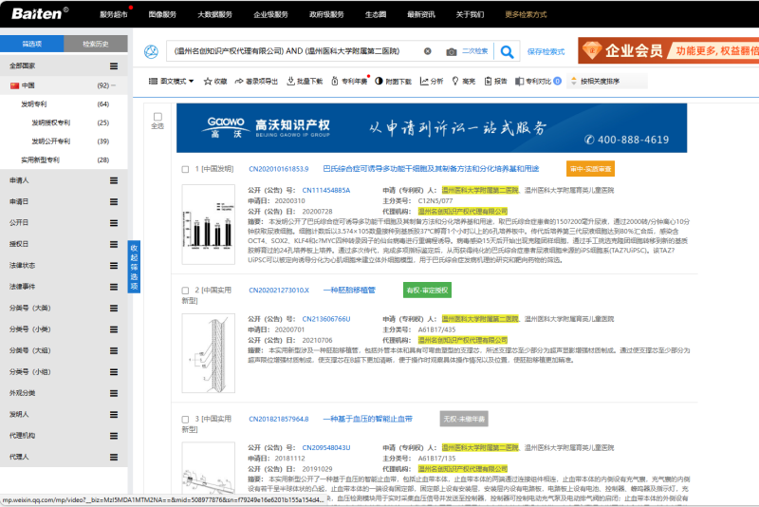Viewport: 759px width, 507px height.
Task: Expand the 申请人 filter
Action: point(114,180)
